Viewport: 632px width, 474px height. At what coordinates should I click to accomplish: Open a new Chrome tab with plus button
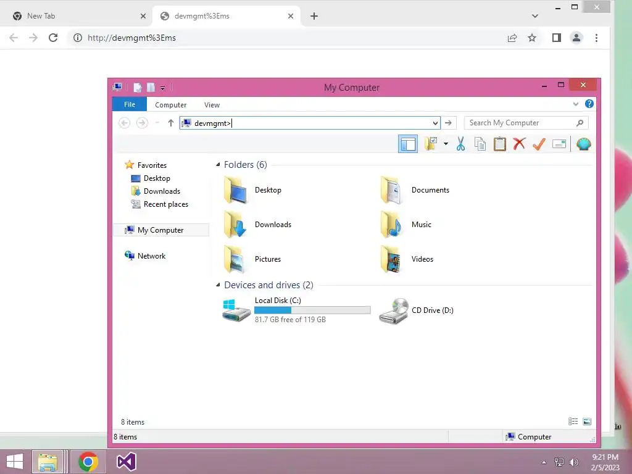point(314,16)
